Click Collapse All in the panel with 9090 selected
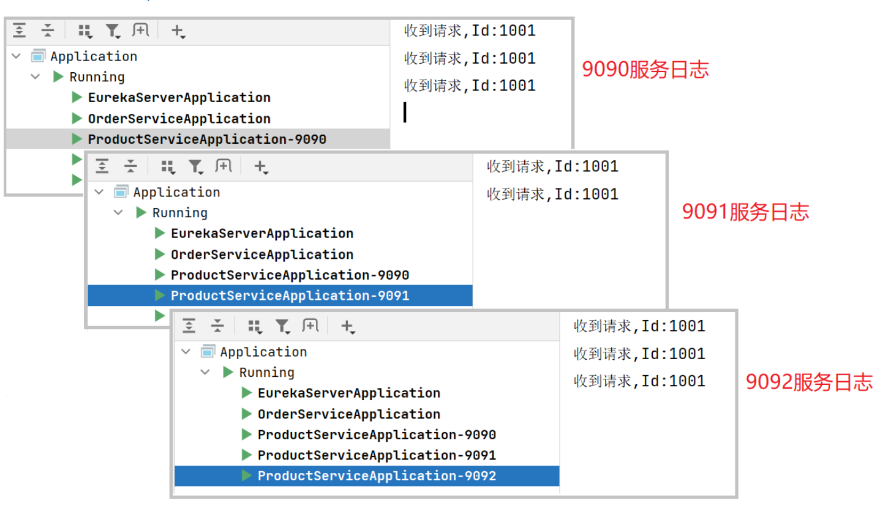Viewport: 891px width, 506px height. (48, 30)
